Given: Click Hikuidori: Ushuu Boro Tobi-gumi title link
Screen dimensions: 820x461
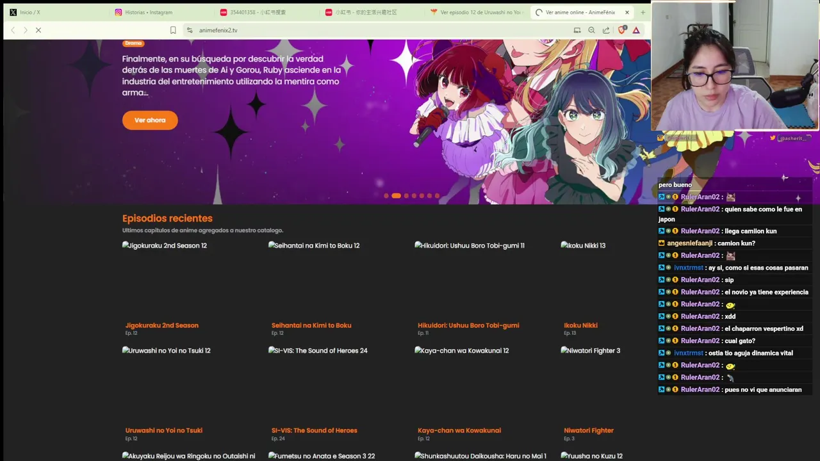Looking at the screenshot, I should click(468, 325).
